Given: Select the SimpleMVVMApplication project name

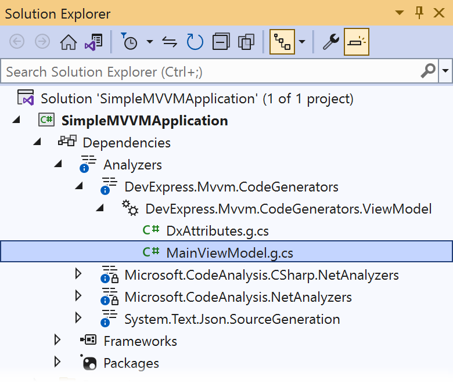Looking at the screenshot, I should tap(145, 121).
